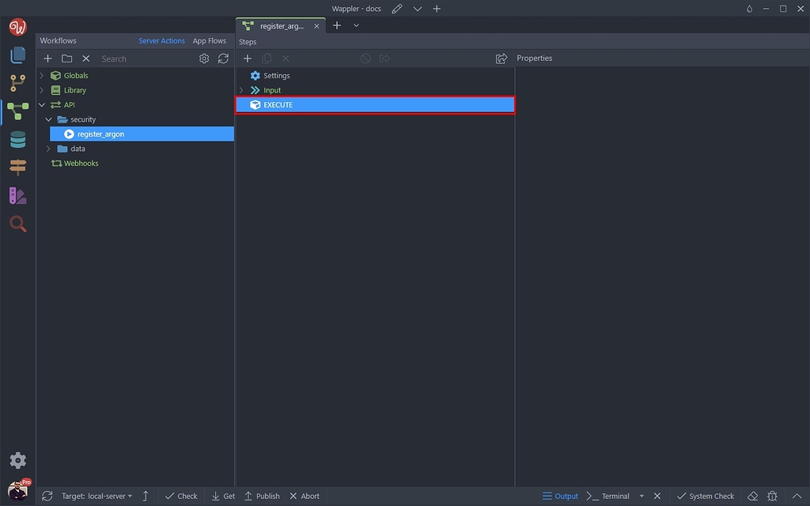Screen dimensions: 810x506
Task: Open the debug bug icon in status bar
Action: (772, 496)
